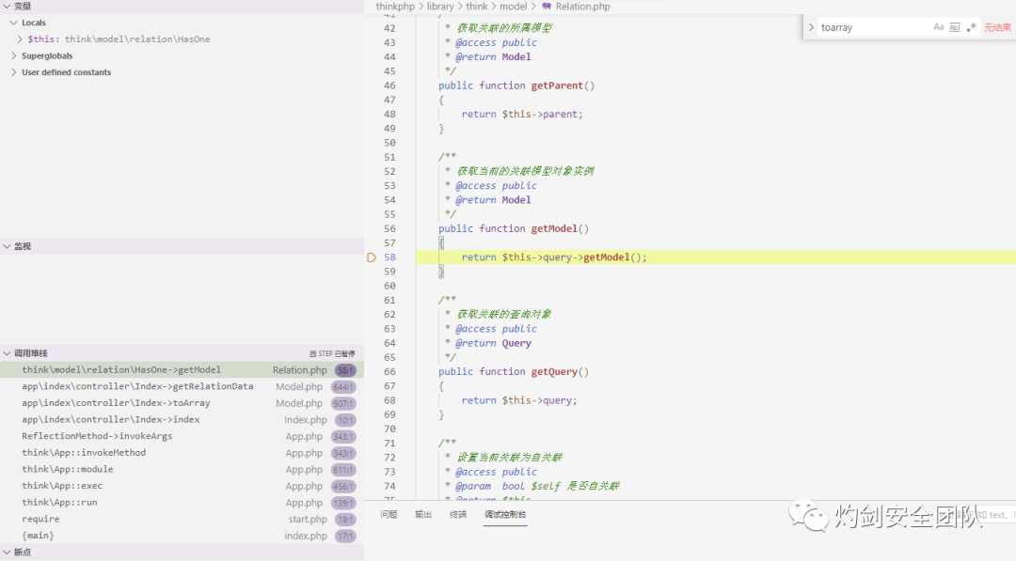Select the think\App::exec stack frame
The width and height of the screenshot is (1016, 561).
point(182,486)
